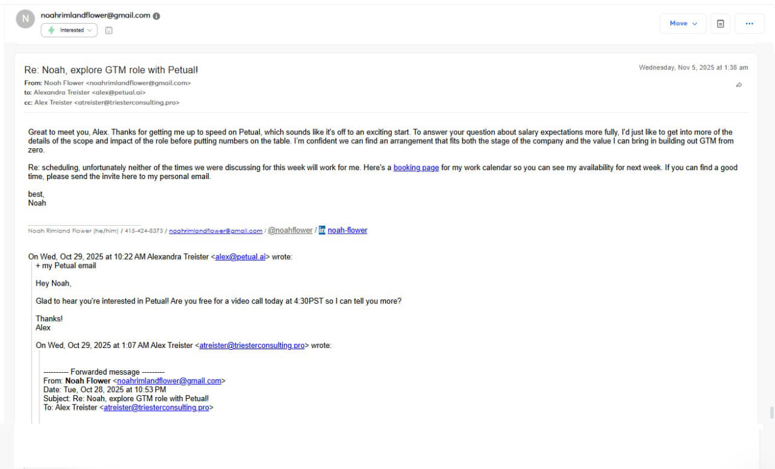Open the notes clipboard icon
Viewport: 775px width, 469px height.
[x=721, y=24]
